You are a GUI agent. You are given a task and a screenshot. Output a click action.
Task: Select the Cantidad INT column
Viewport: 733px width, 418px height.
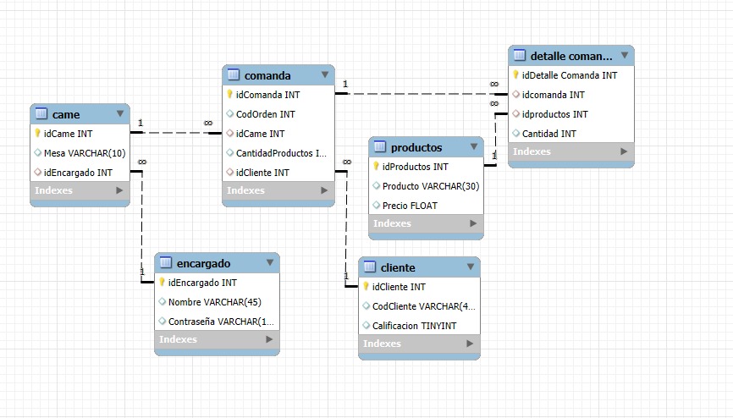[548, 134]
